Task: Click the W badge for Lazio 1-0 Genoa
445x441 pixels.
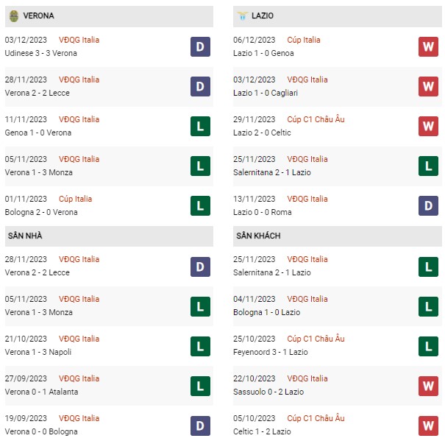Action: [428, 46]
